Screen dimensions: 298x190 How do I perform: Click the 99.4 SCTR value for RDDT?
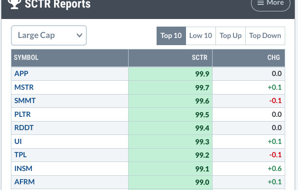(x=202, y=128)
